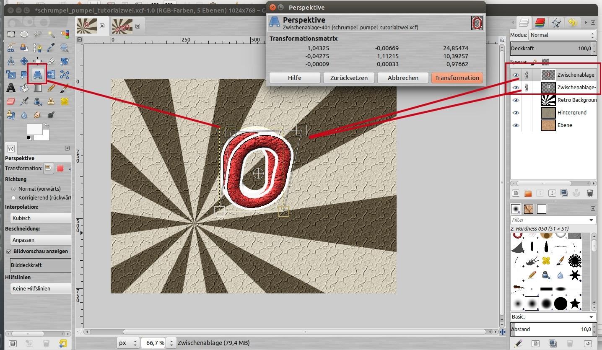The width and height of the screenshot is (602, 350).
Task: Uncheck Bildvorschau anzeigen checkbox
Action: tap(9, 251)
